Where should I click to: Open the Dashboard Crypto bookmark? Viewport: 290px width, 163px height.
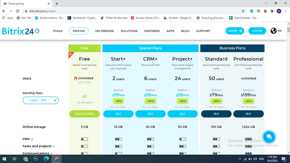[82, 18]
